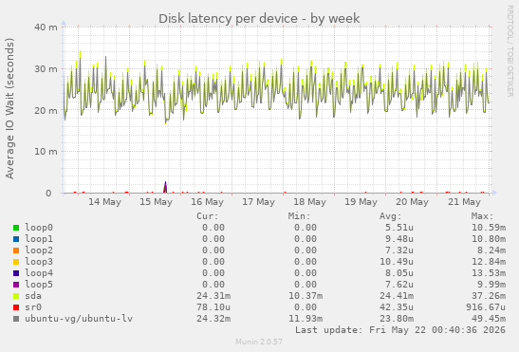Click loop0 average value 5.51u
The height and width of the screenshot is (352, 519).
click(x=399, y=228)
